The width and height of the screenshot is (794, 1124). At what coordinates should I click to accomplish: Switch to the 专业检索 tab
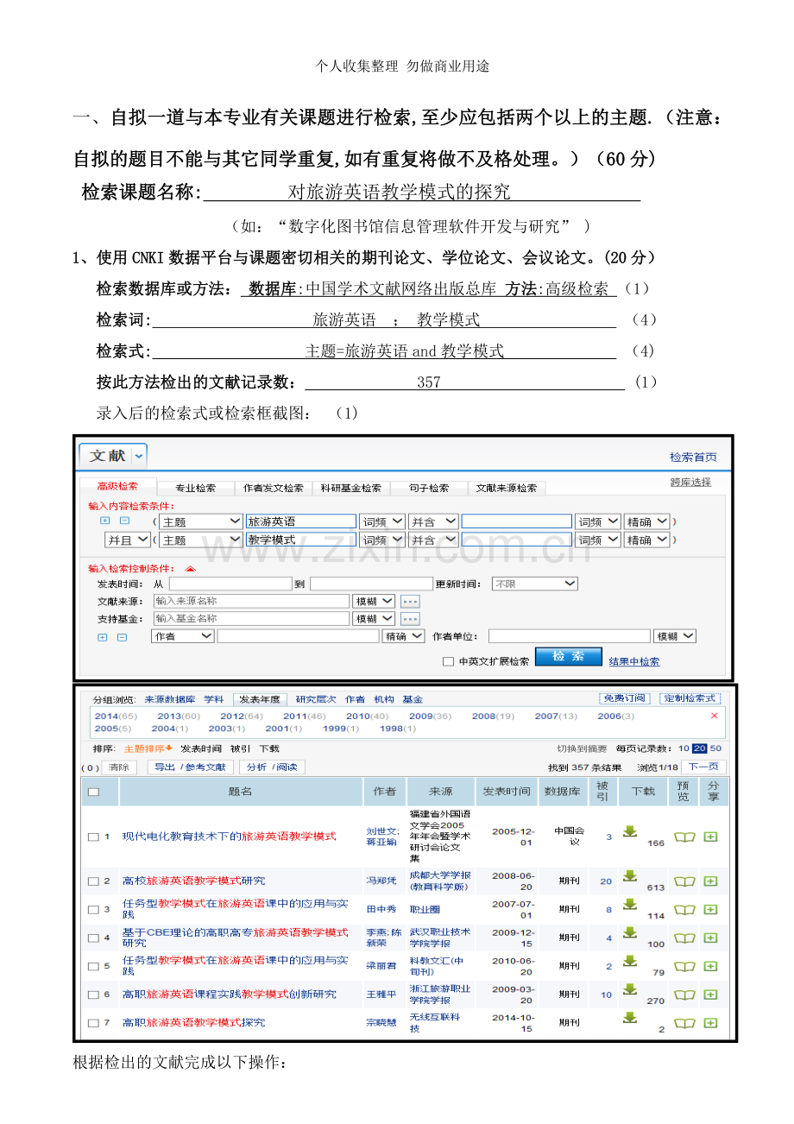pyautogui.click(x=195, y=488)
